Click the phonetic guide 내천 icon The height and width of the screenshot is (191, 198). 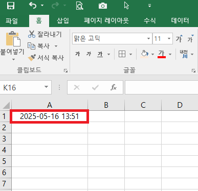184,54
